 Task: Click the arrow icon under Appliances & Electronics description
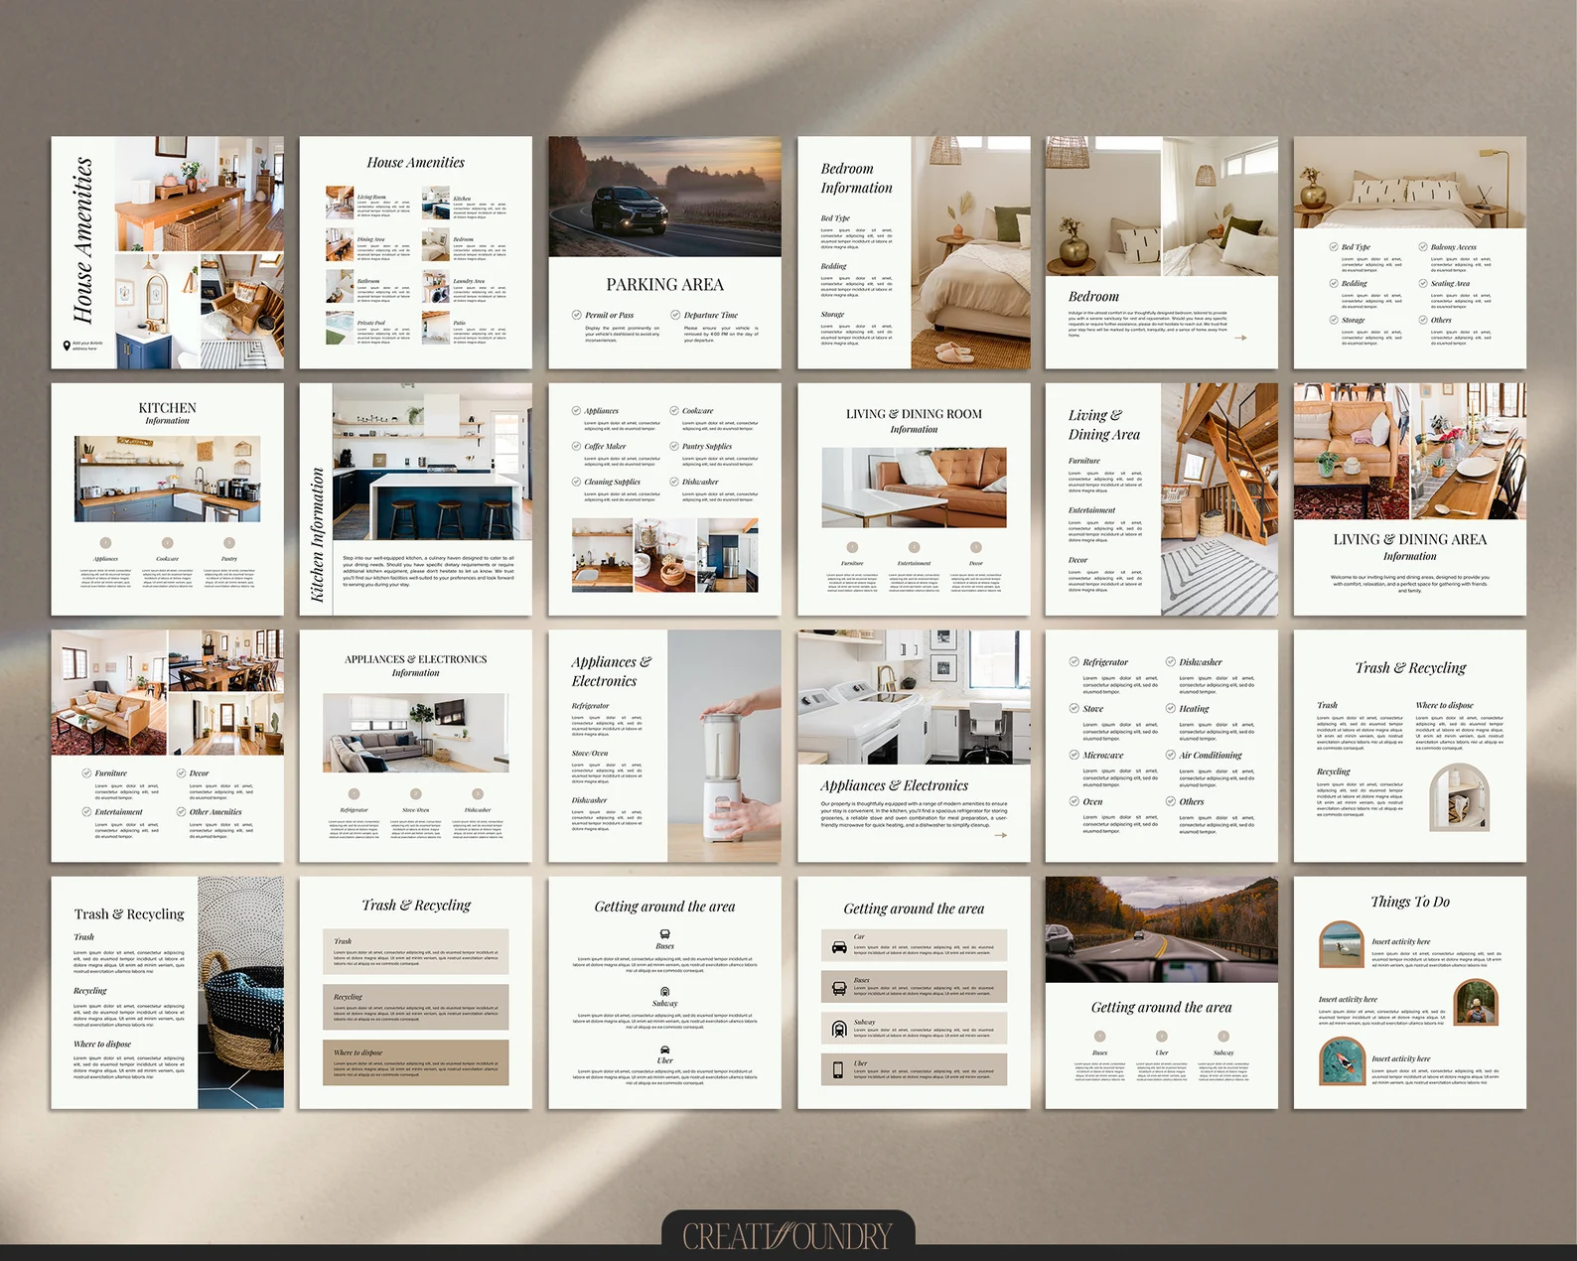(x=1001, y=835)
